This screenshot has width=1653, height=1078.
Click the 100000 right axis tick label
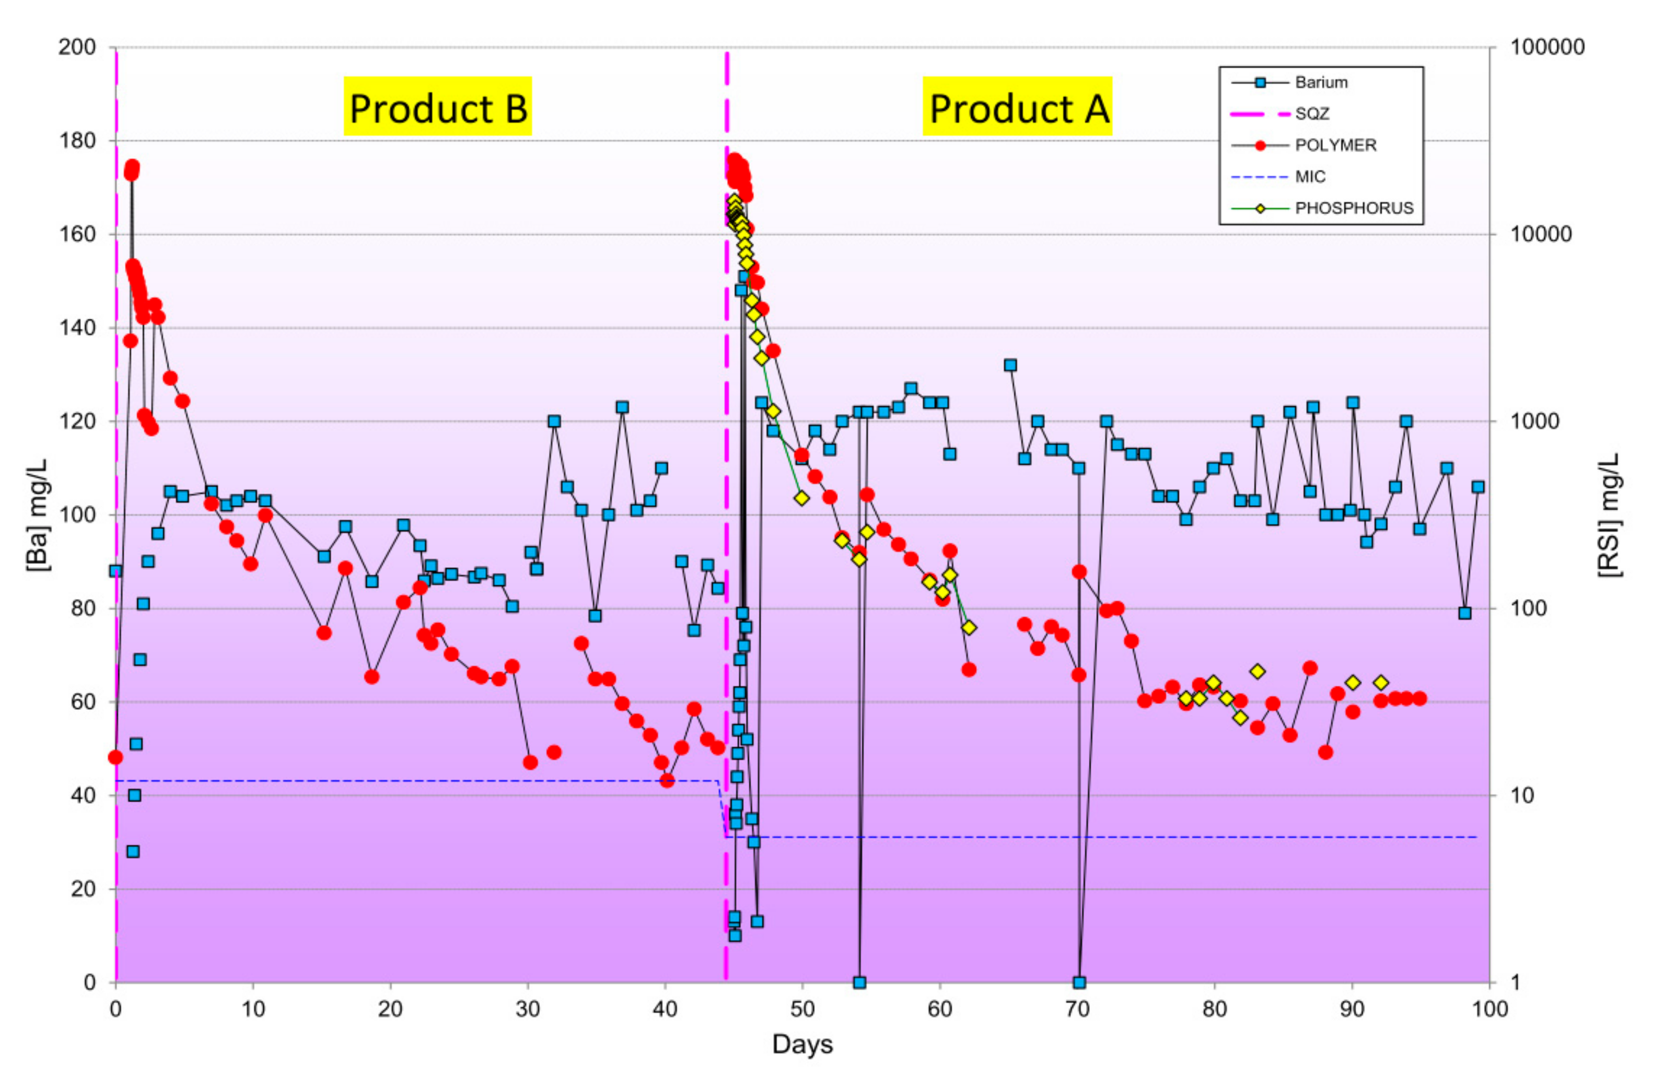coord(1547,47)
